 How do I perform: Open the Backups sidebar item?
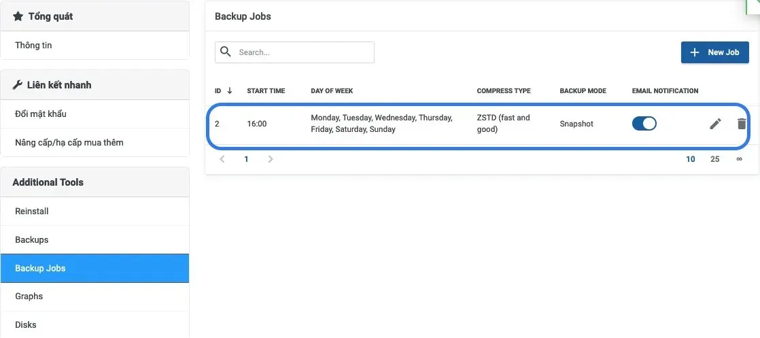94,239
